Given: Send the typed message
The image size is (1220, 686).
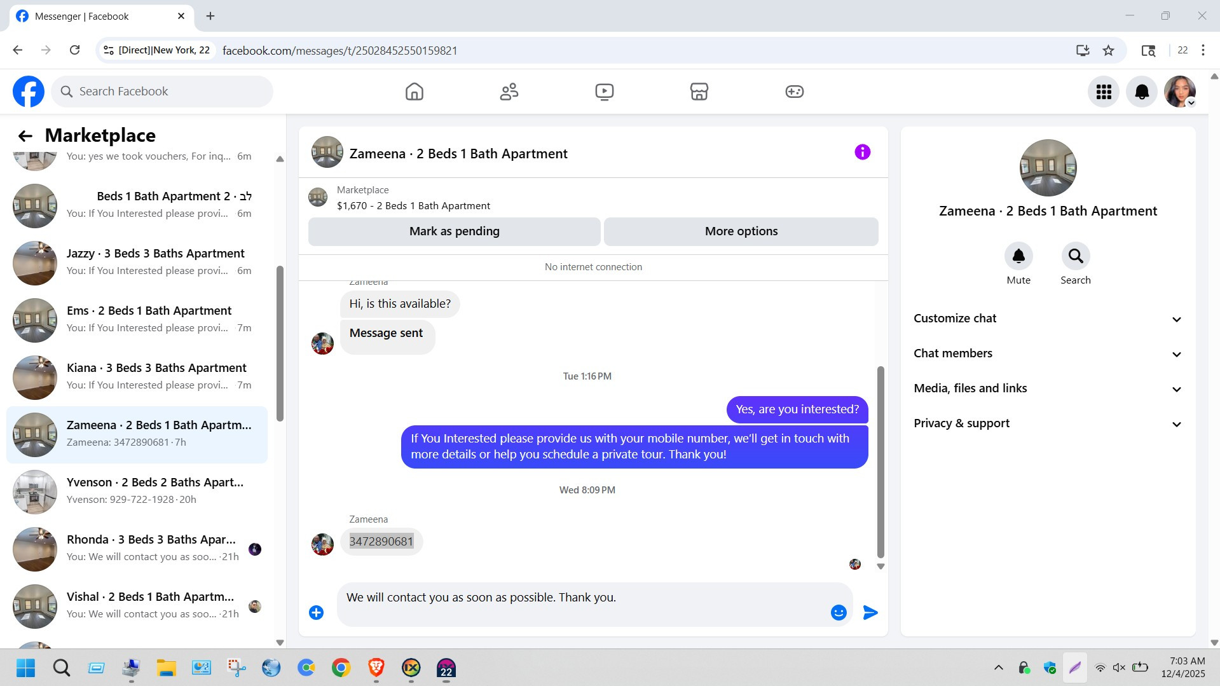Looking at the screenshot, I should pyautogui.click(x=870, y=612).
